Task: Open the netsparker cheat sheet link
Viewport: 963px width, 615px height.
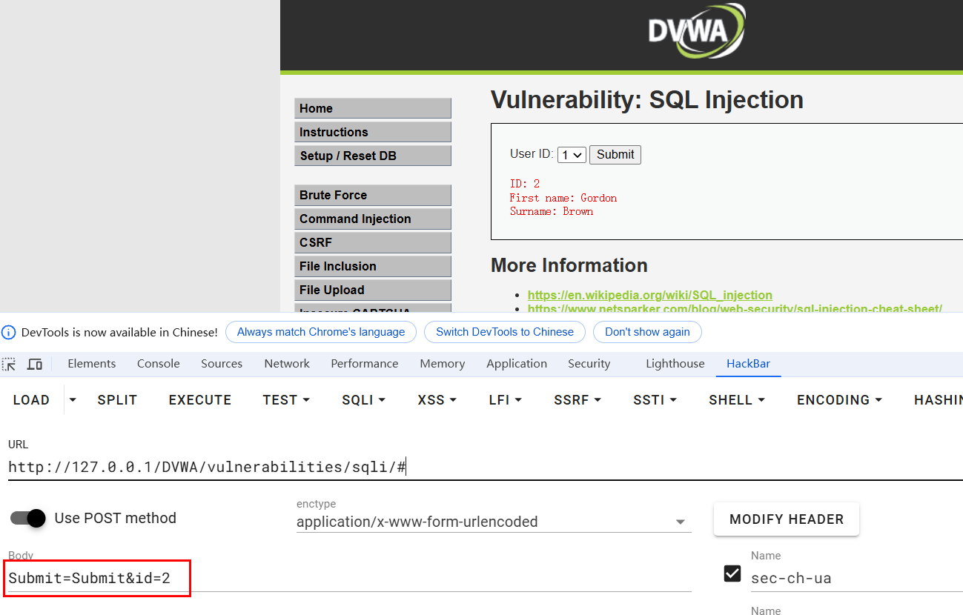Action: (x=735, y=308)
